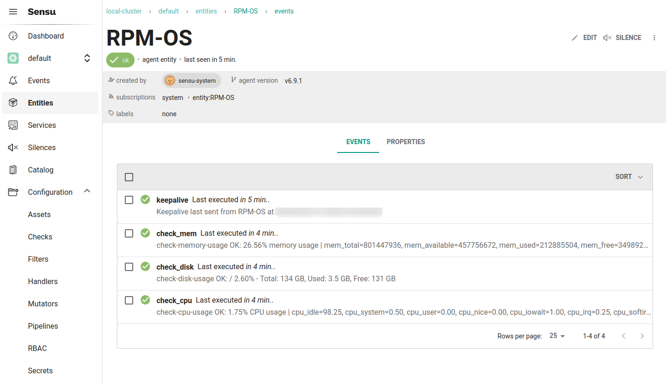Click the pencil Edit icon
This screenshot has height=384, width=666.
click(x=575, y=38)
